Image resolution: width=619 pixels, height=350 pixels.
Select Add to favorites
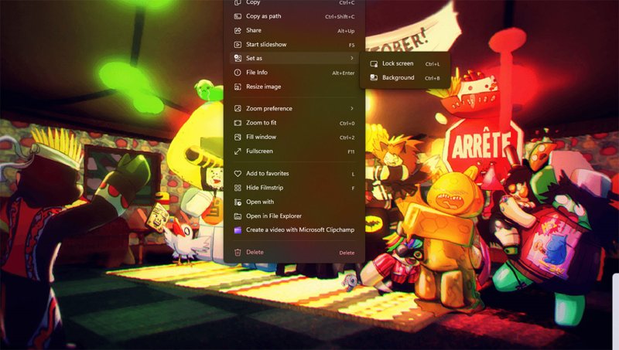(295, 173)
